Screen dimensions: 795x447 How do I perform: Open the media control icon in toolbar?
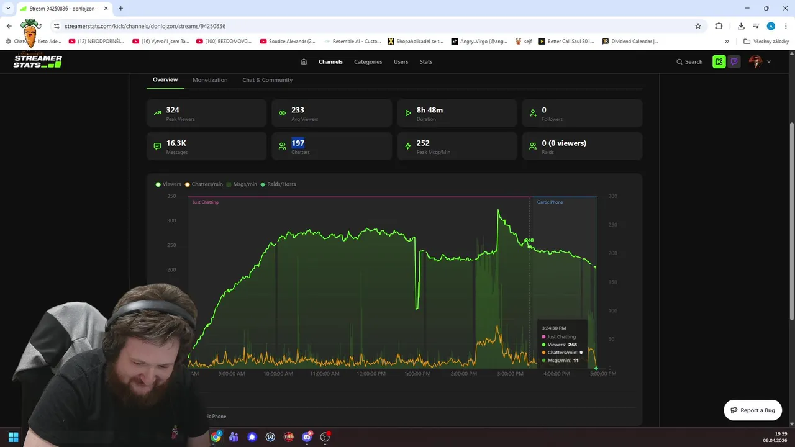(x=756, y=26)
